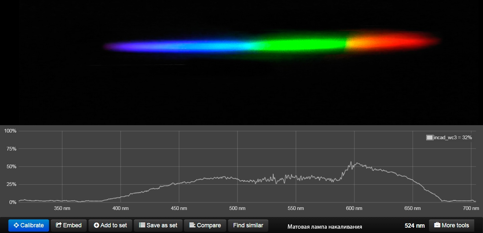Click the Матовая лампа накаливания title
483x233 pixels.
325,227
